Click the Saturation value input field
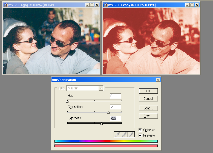The width and height of the screenshot is (213, 153). tap(115, 107)
